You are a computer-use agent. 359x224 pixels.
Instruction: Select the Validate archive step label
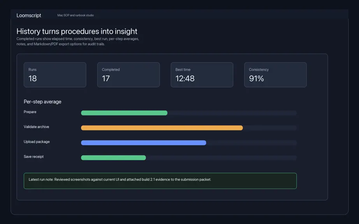[x=36, y=127]
